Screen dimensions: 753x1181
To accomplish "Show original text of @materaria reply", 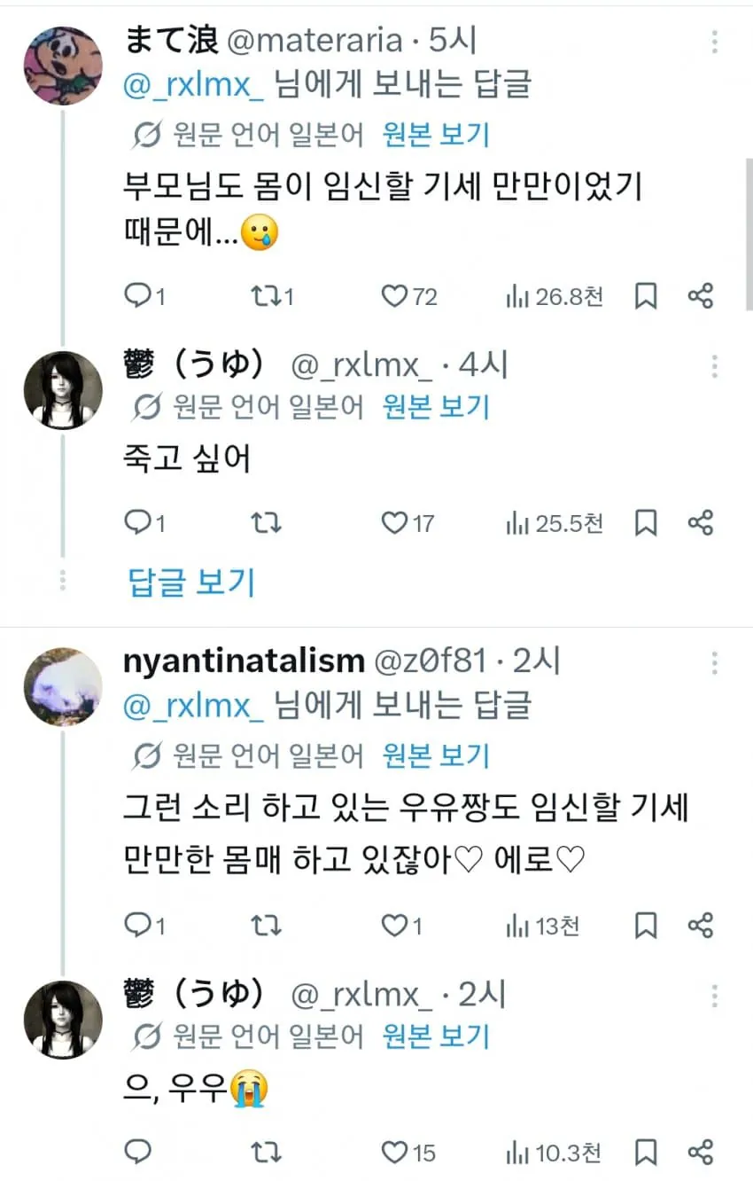I will [x=436, y=135].
